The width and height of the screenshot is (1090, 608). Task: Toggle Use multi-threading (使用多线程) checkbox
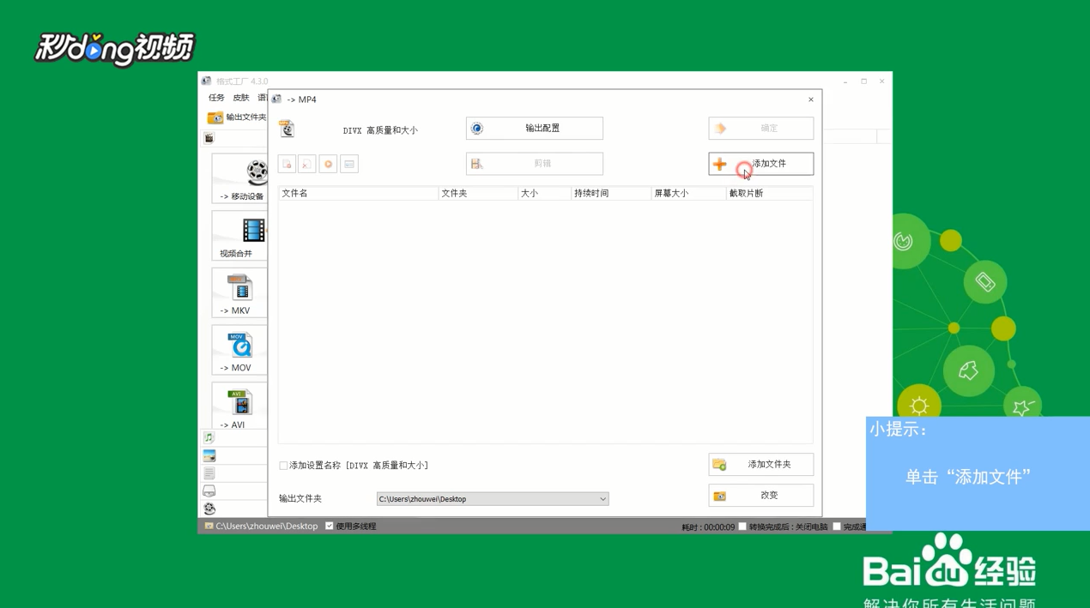click(330, 526)
